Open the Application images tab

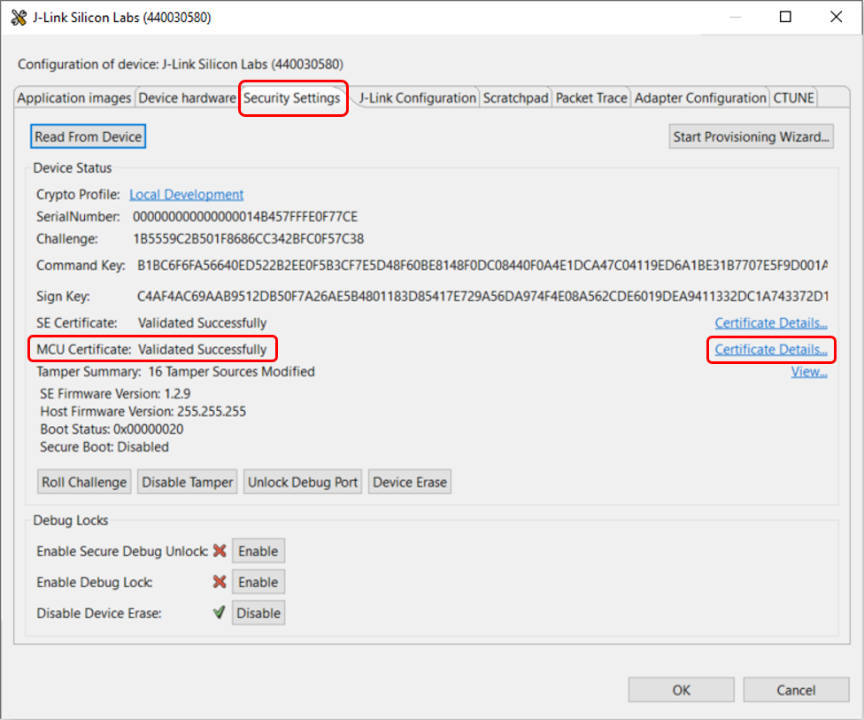[x=74, y=98]
